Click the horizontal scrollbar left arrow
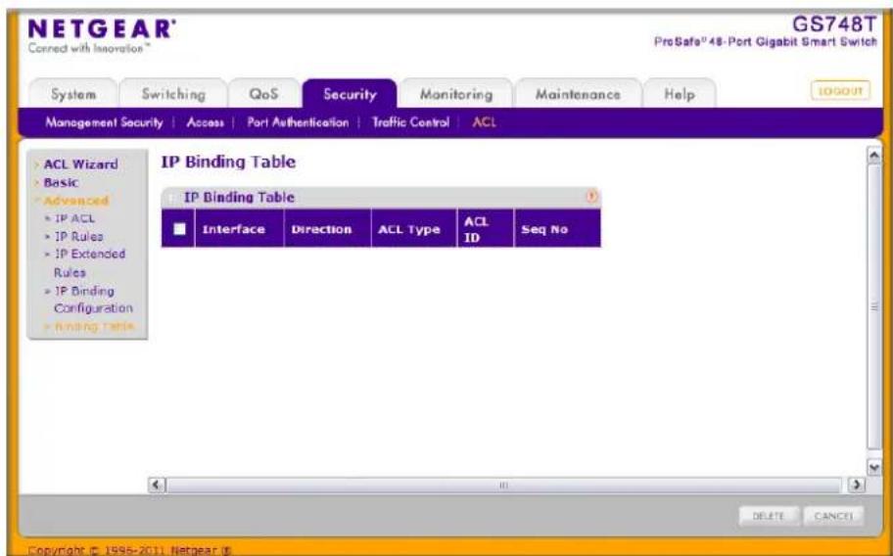The height and width of the screenshot is (556, 893). click(157, 485)
